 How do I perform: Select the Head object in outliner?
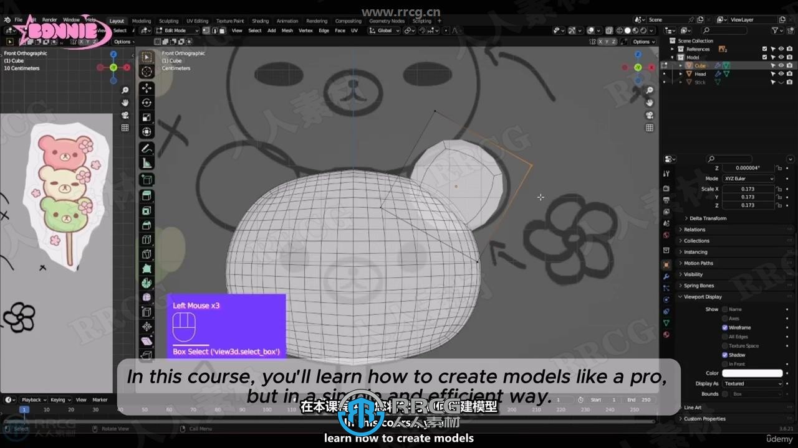point(700,74)
